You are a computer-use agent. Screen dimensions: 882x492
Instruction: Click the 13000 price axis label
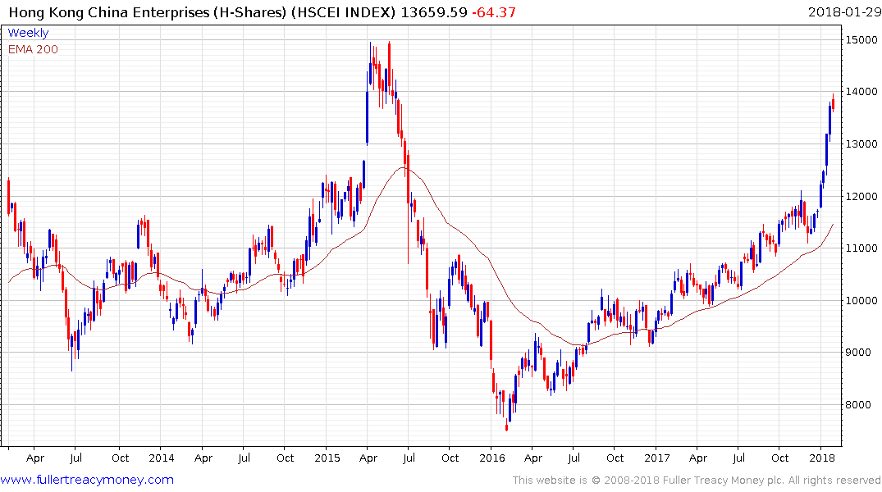coord(861,143)
